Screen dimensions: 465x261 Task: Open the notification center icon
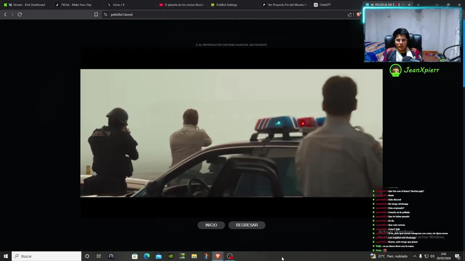[x=457, y=256]
